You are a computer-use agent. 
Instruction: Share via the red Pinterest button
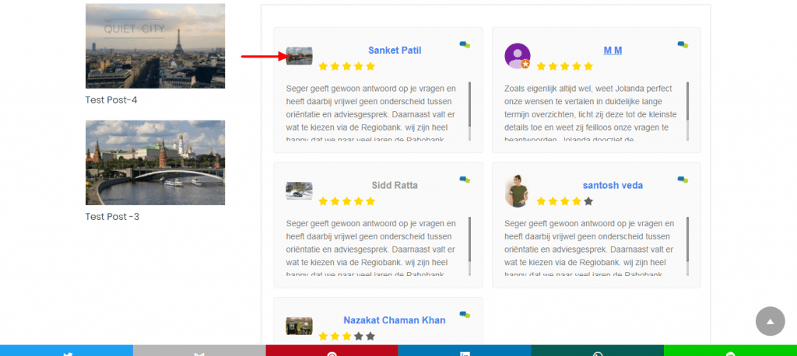pos(332,351)
